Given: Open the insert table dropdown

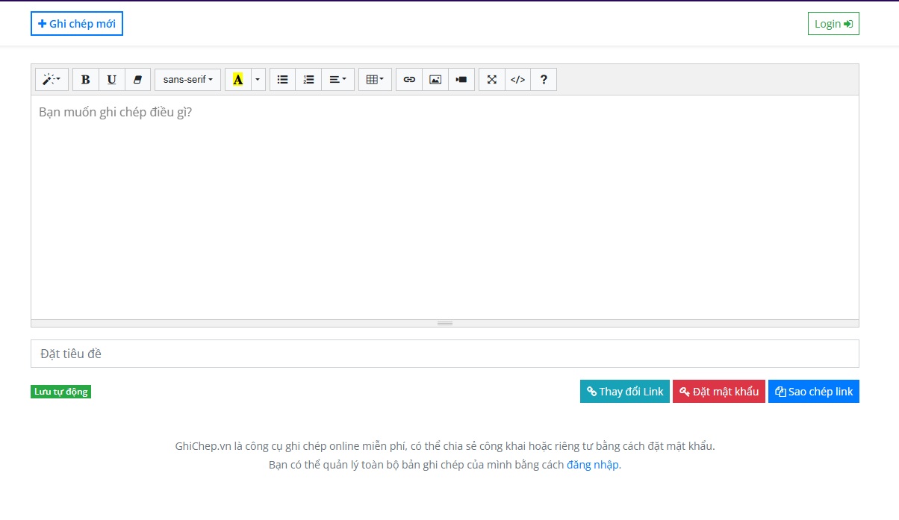Looking at the screenshot, I should (375, 80).
